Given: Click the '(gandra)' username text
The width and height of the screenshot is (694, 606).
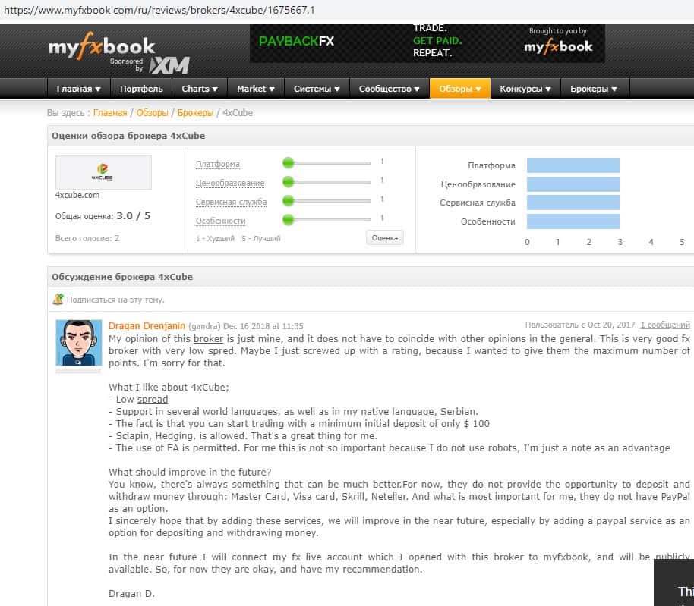Looking at the screenshot, I should pyautogui.click(x=204, y=326).
